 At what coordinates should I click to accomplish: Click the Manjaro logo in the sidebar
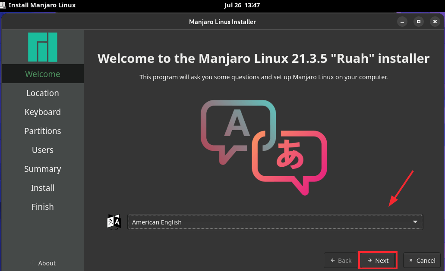click(43, 47)
